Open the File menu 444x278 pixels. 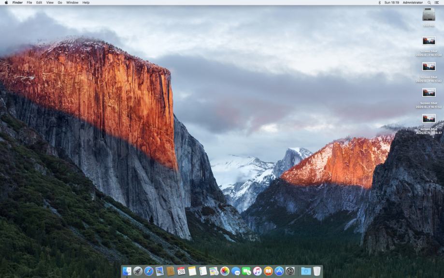tap(29, 2)
